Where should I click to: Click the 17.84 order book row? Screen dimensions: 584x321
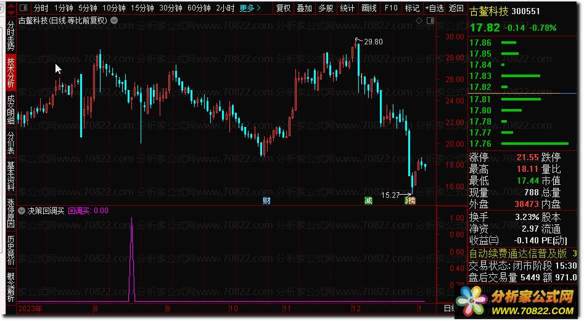[522, 65]
